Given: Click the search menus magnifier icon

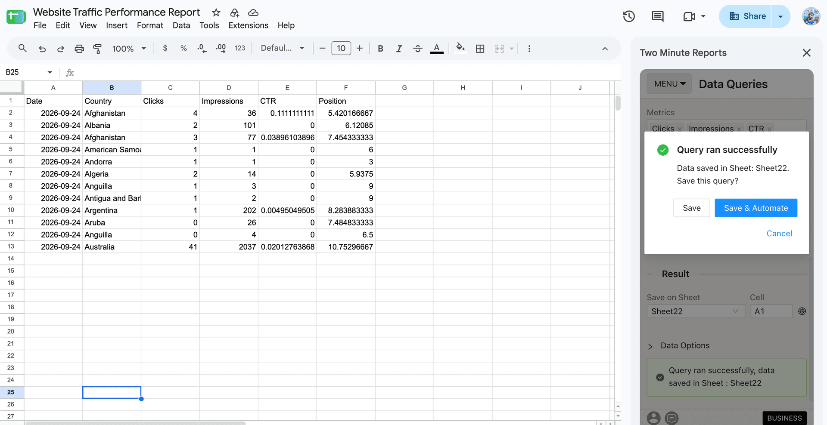Looking at the screenshot, I should coord(22,48).
